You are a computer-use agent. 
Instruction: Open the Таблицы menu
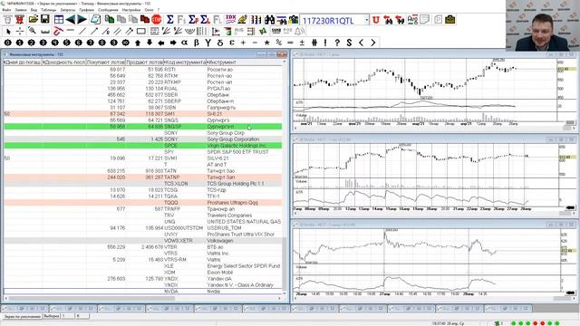click(x=48, y=10)
